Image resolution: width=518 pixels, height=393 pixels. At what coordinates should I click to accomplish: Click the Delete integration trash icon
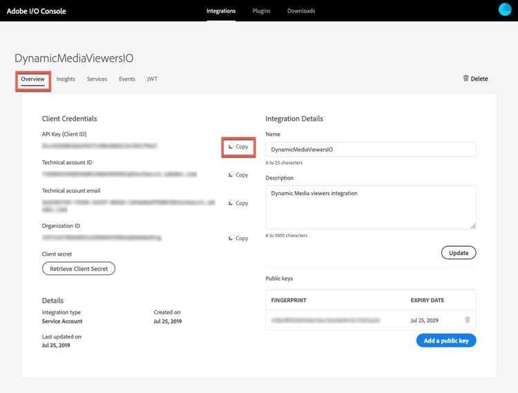click(466, 79)
